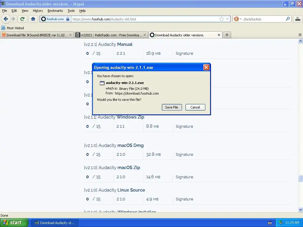Open the Help menu
This screenshot has width=303, height=227.
pos(82,11)
